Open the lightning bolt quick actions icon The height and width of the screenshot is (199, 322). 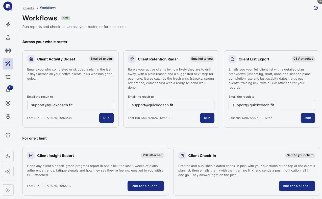pyautogui.click(x=8, y=24)
